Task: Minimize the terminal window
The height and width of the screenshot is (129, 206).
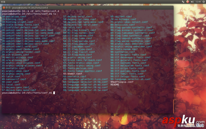Action: (x=7, y=8)
